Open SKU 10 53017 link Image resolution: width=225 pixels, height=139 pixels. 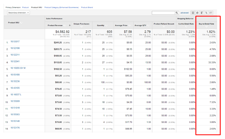tap(15, 41)
